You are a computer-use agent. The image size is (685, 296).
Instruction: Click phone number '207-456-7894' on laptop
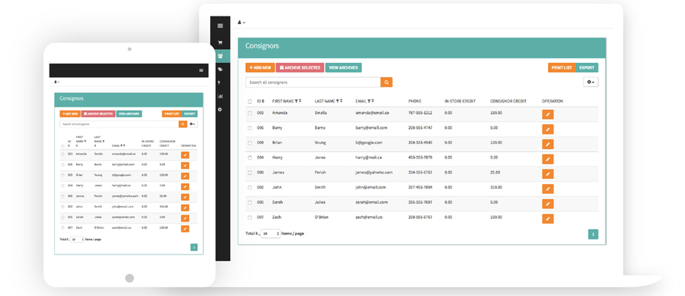pos(421,187)
